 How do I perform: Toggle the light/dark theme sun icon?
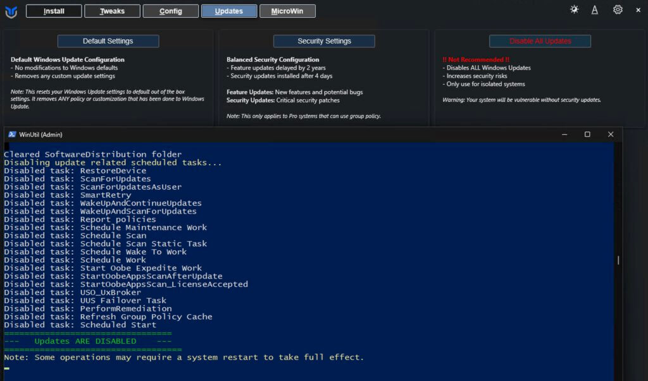coord(574,9)
